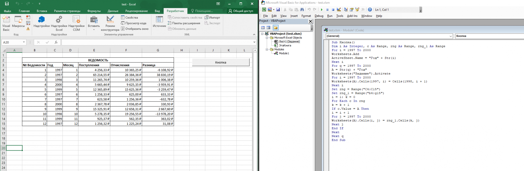Toggle Folders view in Project explorer
Viewport: 524px width, 171px height.
coord(275,28)
